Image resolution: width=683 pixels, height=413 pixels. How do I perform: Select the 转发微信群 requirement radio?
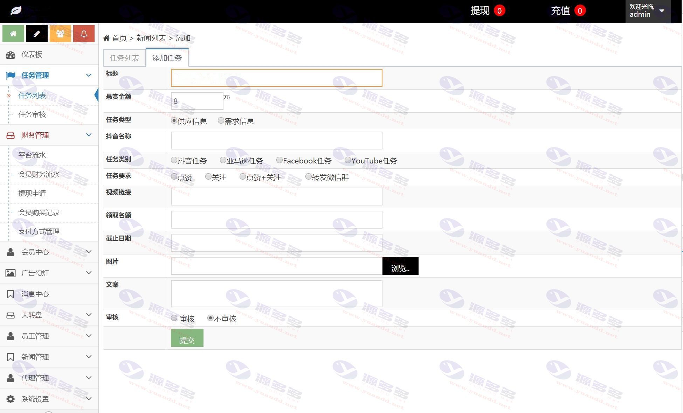click(x=309, y=176)
